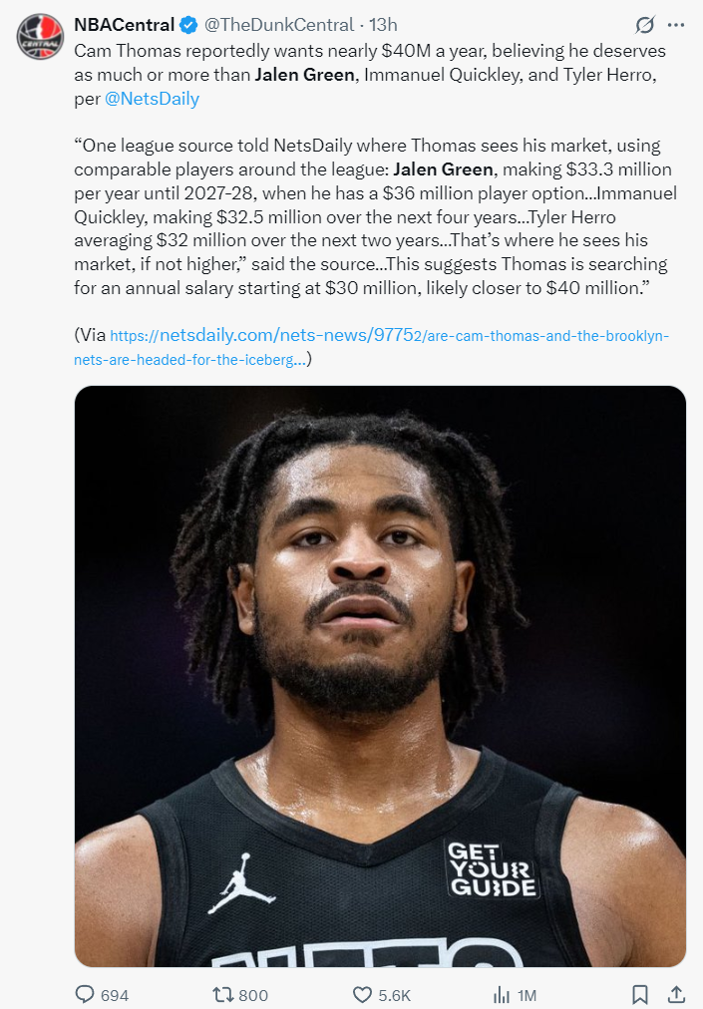The width and height of the screenshot is (703, 1009).
Task: Click the share post icon
Action: (675, 994)
